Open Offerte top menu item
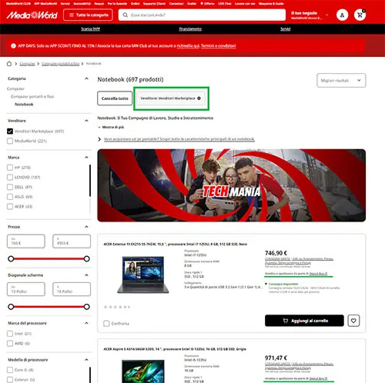 tap(207, 4)
